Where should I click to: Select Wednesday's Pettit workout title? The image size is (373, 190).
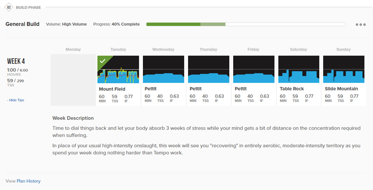coord(151,89)
